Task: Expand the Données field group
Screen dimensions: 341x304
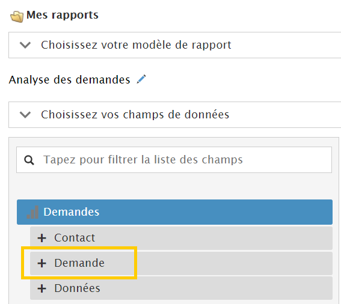Action: pyautogui.click(x=181, y=288)
